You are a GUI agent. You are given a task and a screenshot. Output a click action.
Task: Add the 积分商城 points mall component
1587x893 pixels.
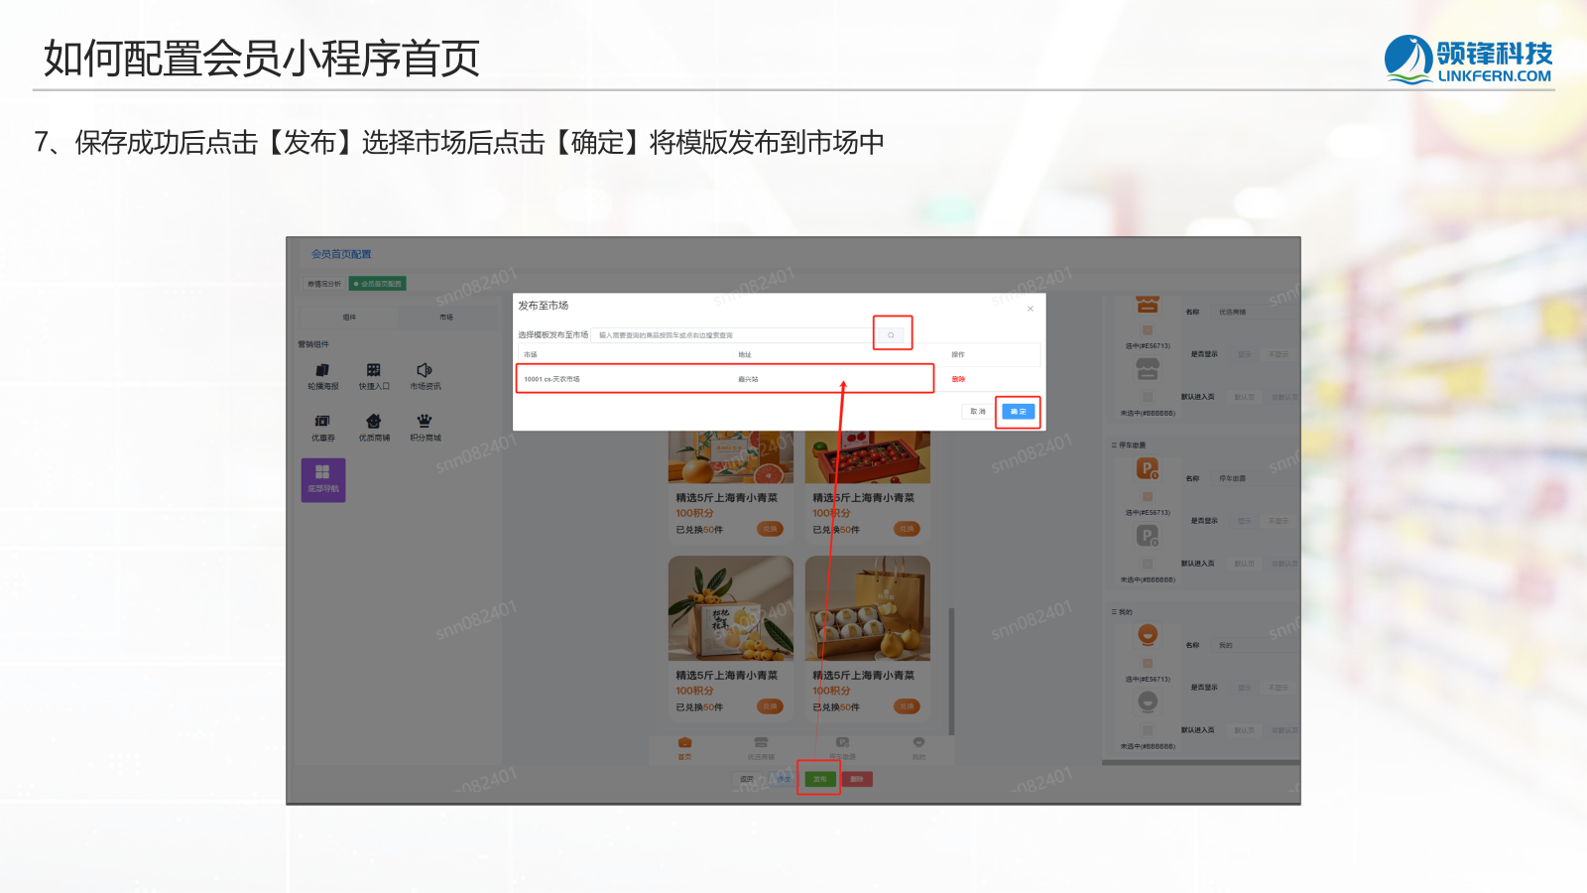(x=426, y=428)
